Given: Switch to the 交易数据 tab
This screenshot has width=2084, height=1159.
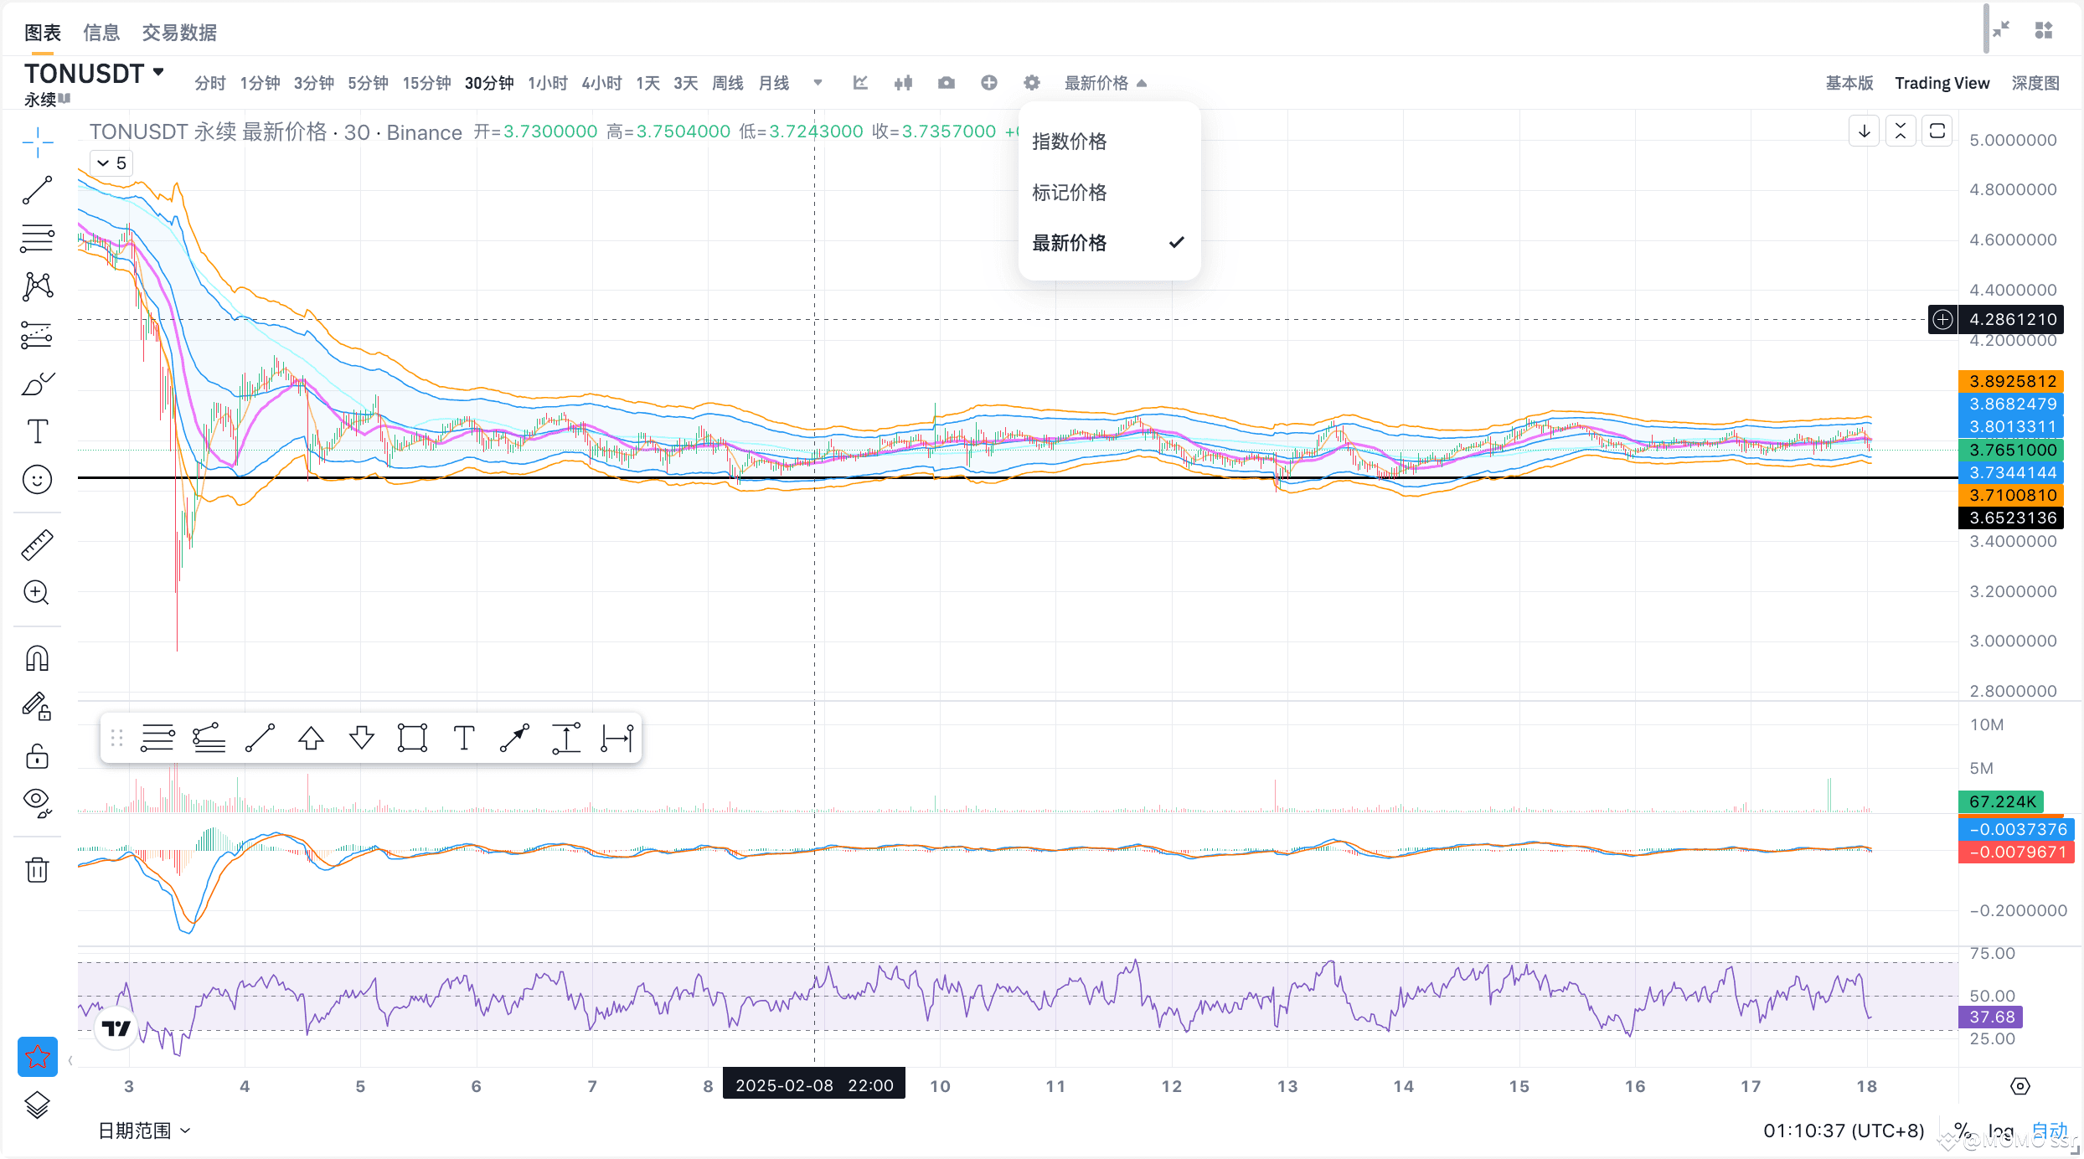Looking at the screenshot, I should point(178,33).
